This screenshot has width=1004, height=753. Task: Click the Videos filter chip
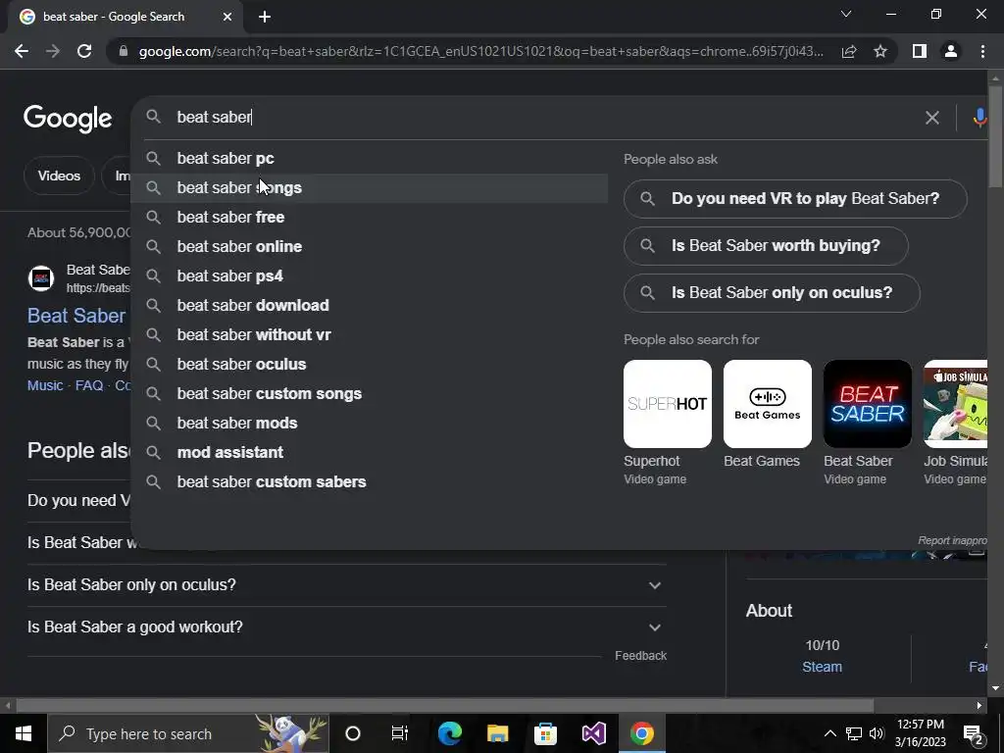pyautogui.click(x=59, y=176)
